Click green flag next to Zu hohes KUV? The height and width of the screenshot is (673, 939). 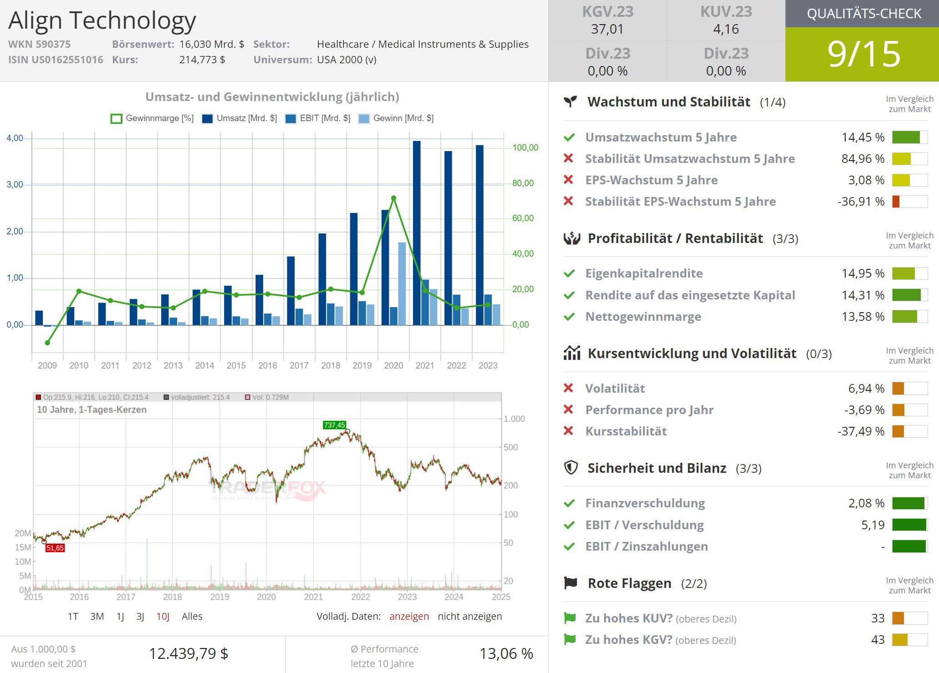coord(570,618)
